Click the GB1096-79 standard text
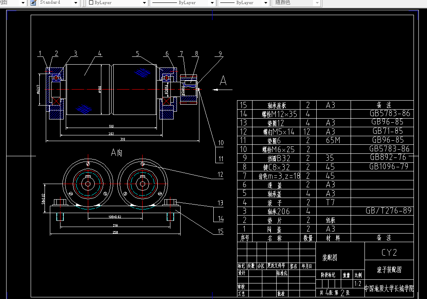Viewport: 427px width, 299px height. [x=389, y=166]
